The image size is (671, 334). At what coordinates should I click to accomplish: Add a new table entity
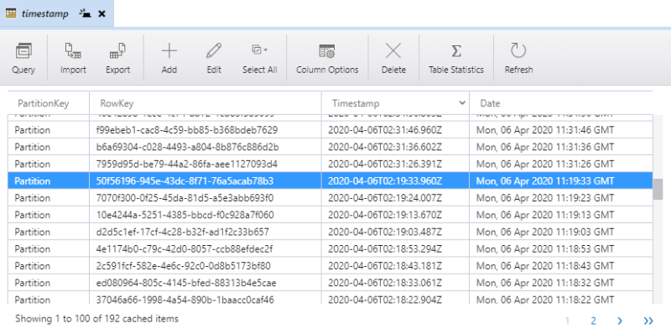[169, 58]
